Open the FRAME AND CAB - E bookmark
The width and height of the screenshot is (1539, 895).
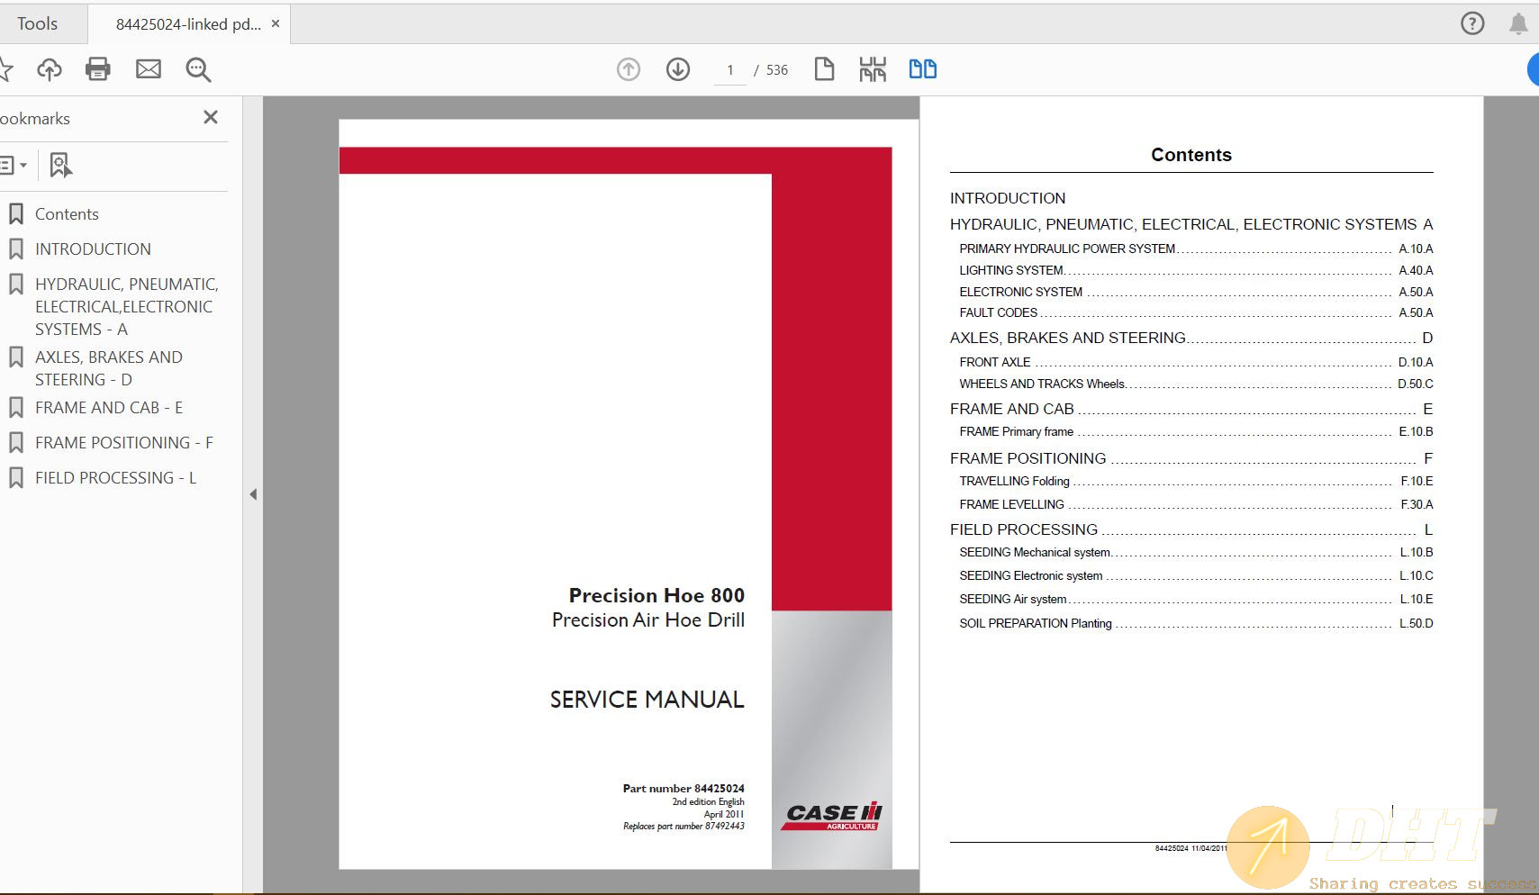pyautogui.click(x=109, y=408)
